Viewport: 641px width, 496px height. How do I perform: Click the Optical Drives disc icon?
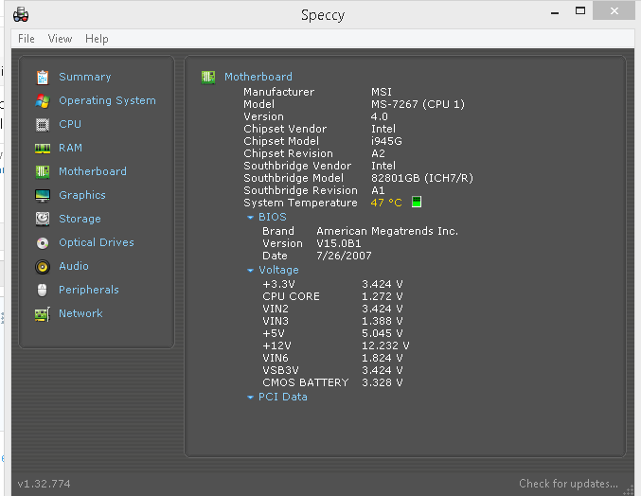pyautogui.click(x=42, y=242)
